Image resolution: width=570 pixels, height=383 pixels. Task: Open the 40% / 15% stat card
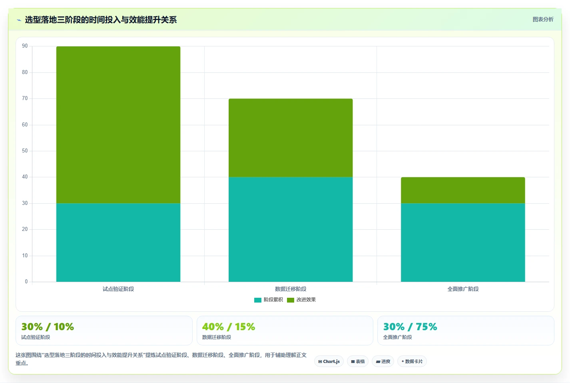[285, 331]
